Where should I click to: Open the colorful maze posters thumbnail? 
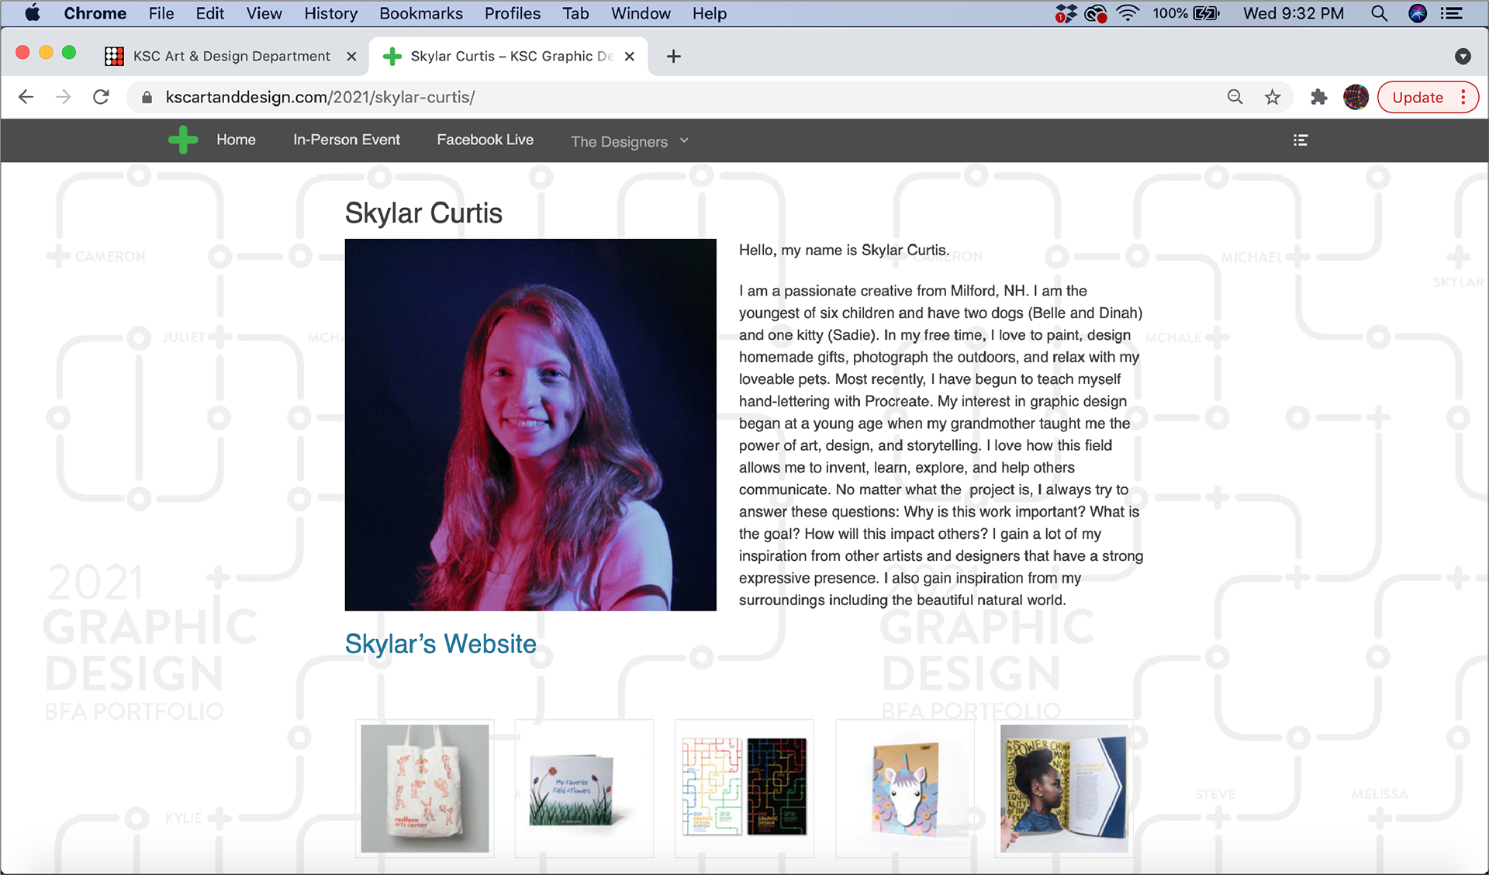tap(744, 788)
